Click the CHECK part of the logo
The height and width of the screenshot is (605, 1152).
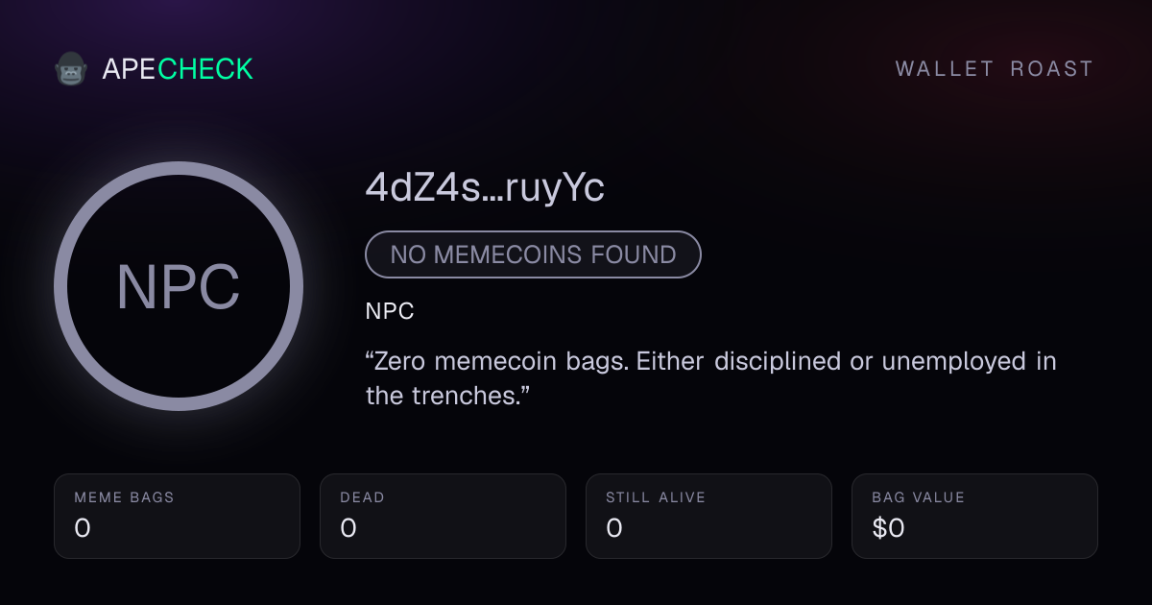tap(205, 69)
